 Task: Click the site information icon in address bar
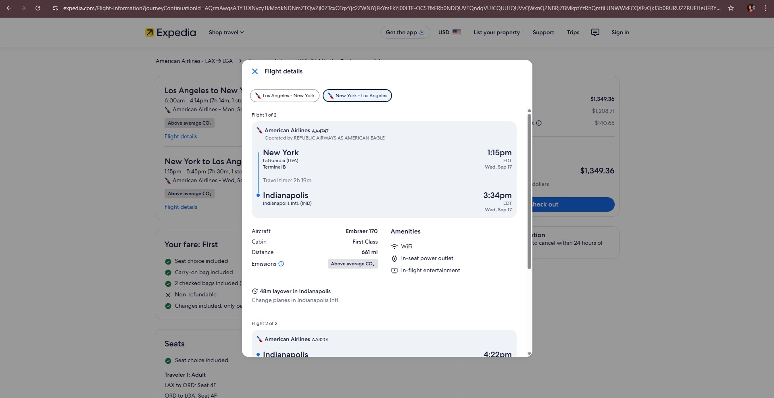pyautogui.click(x=55, y=8)
